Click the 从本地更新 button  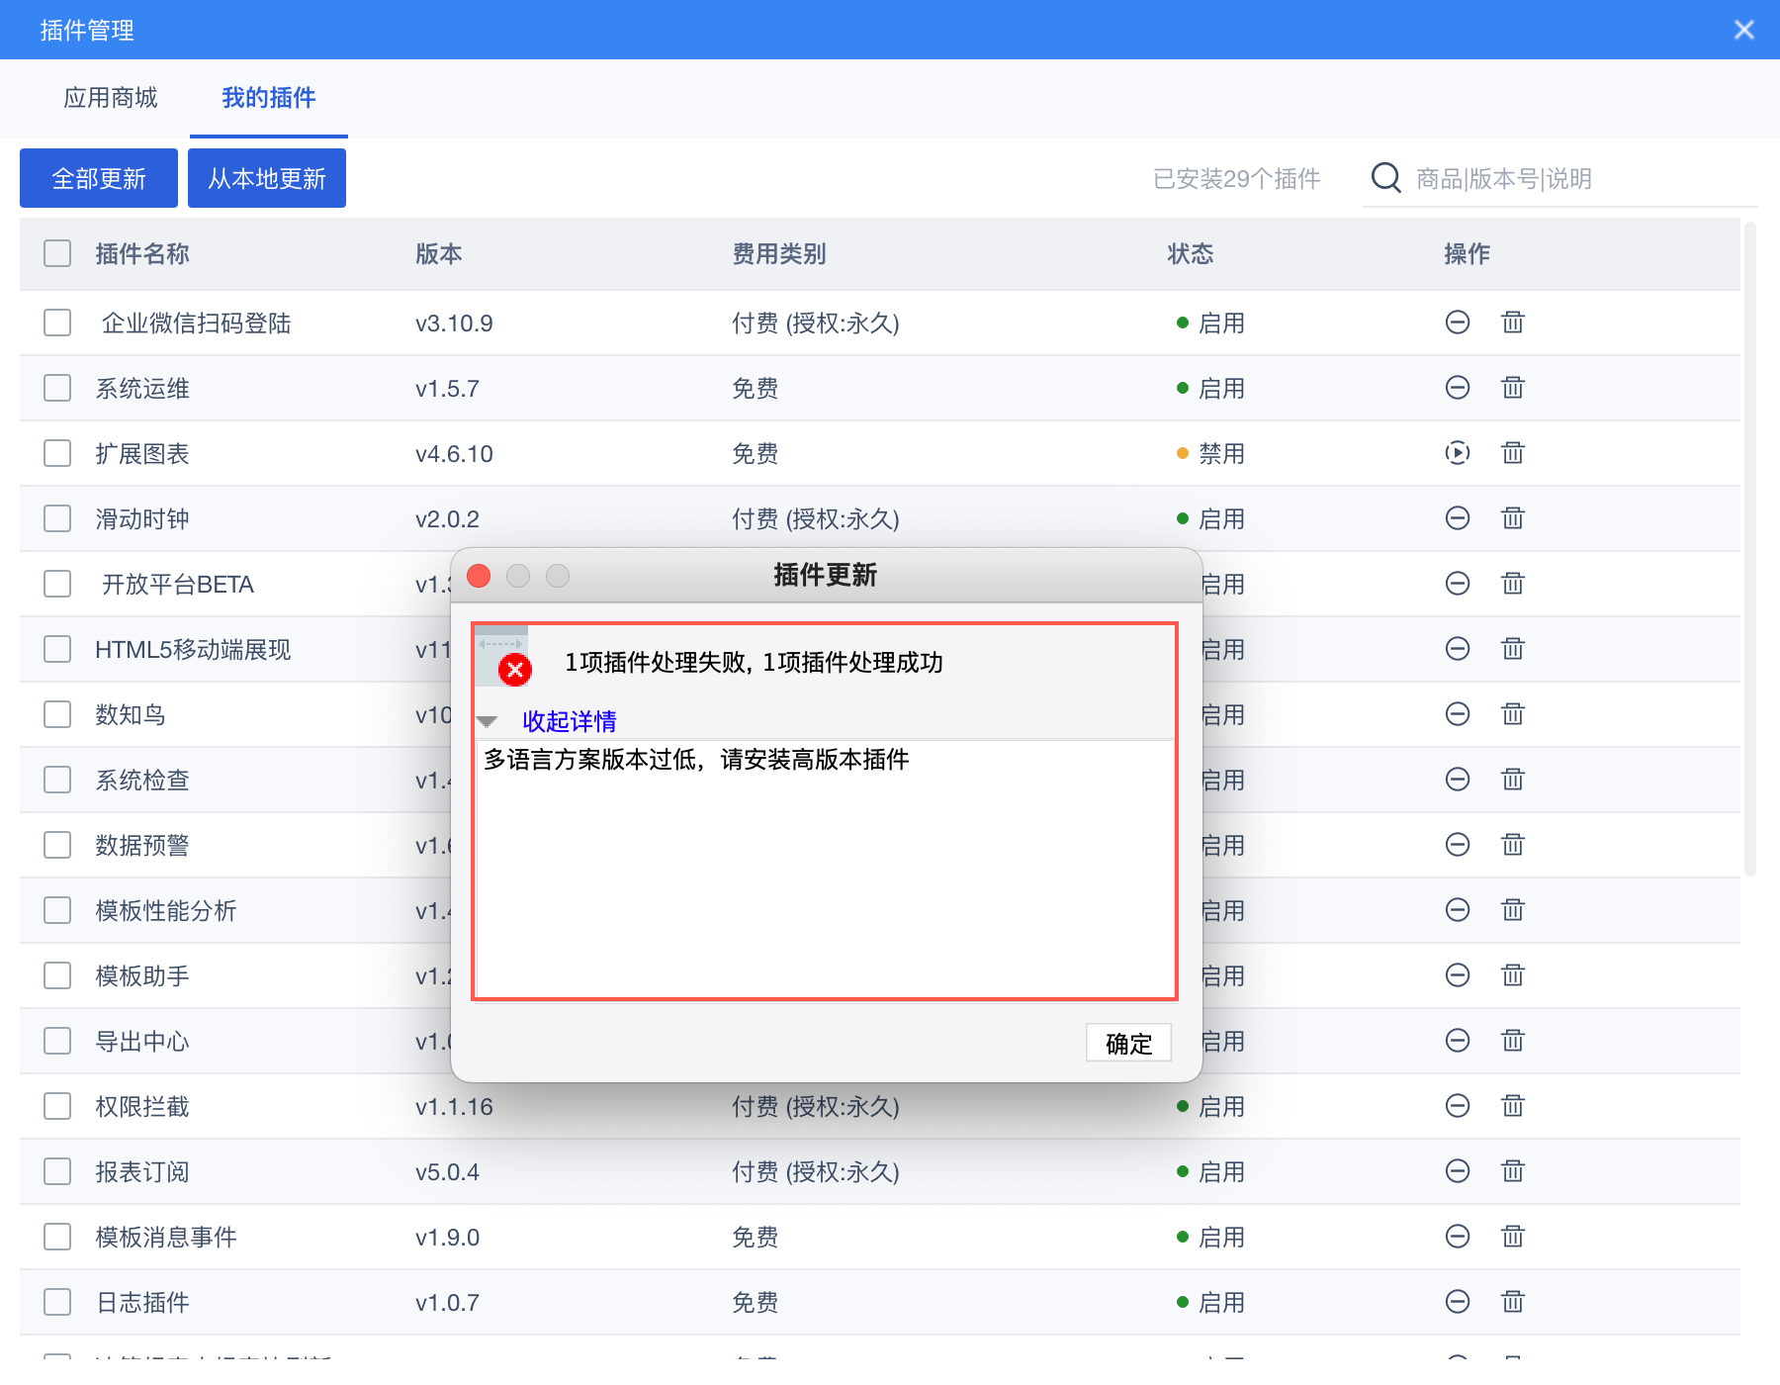tap(267, 178)
